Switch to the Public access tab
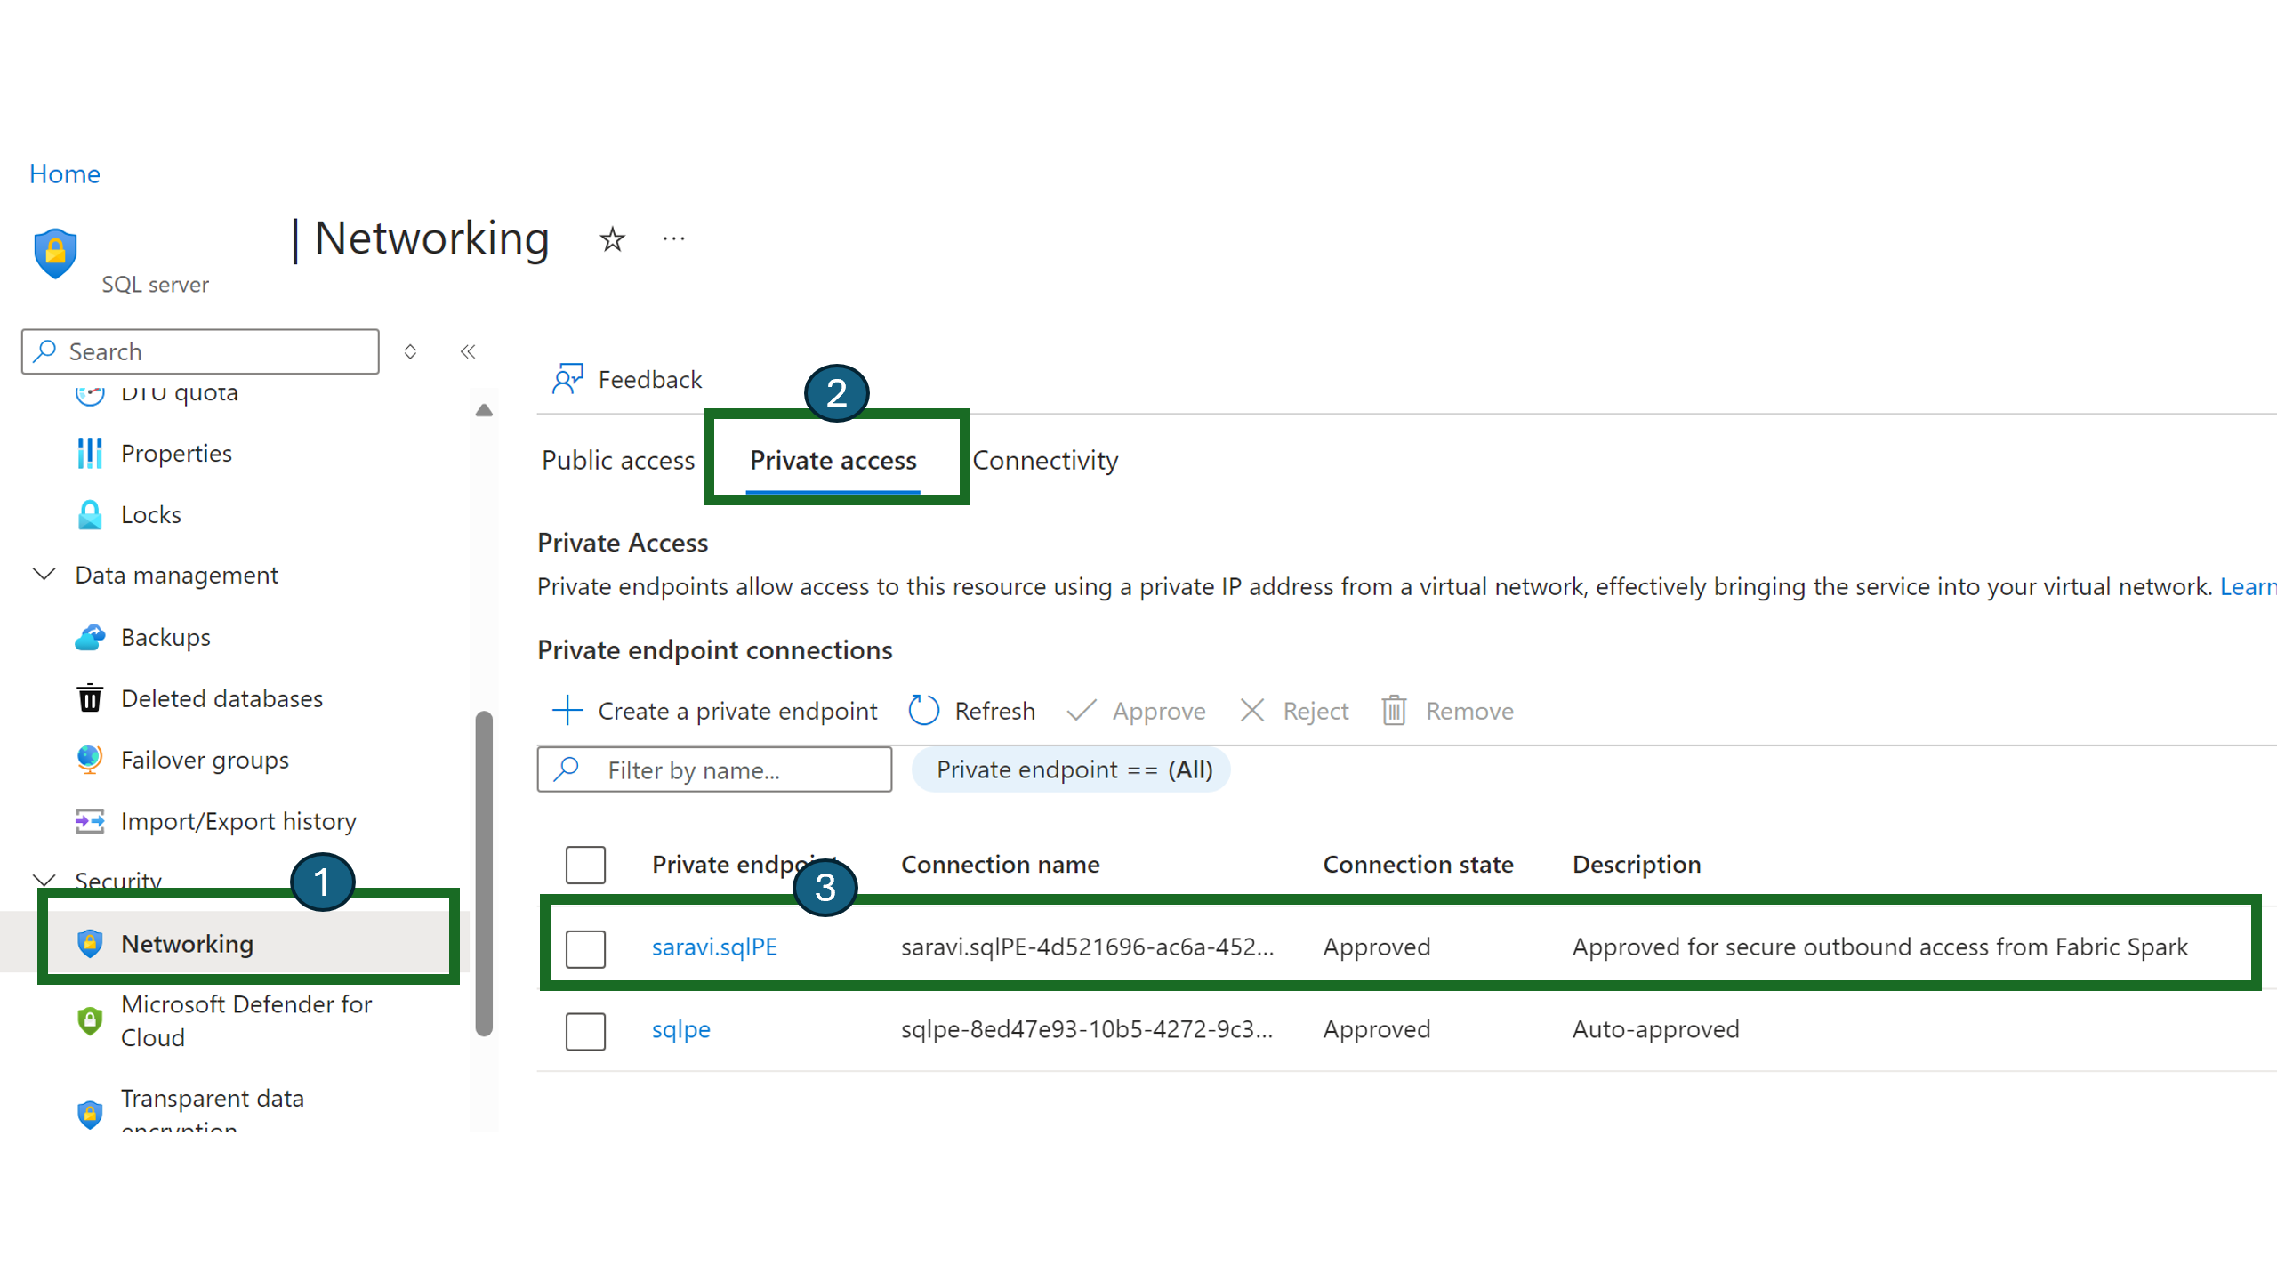Viewport: 2277px width, 1281px height. [x=618, y=460]
